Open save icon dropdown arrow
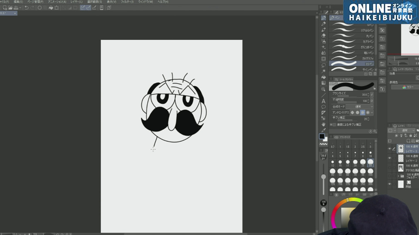Viewport: 419px width, 235px height. (20, 8)
